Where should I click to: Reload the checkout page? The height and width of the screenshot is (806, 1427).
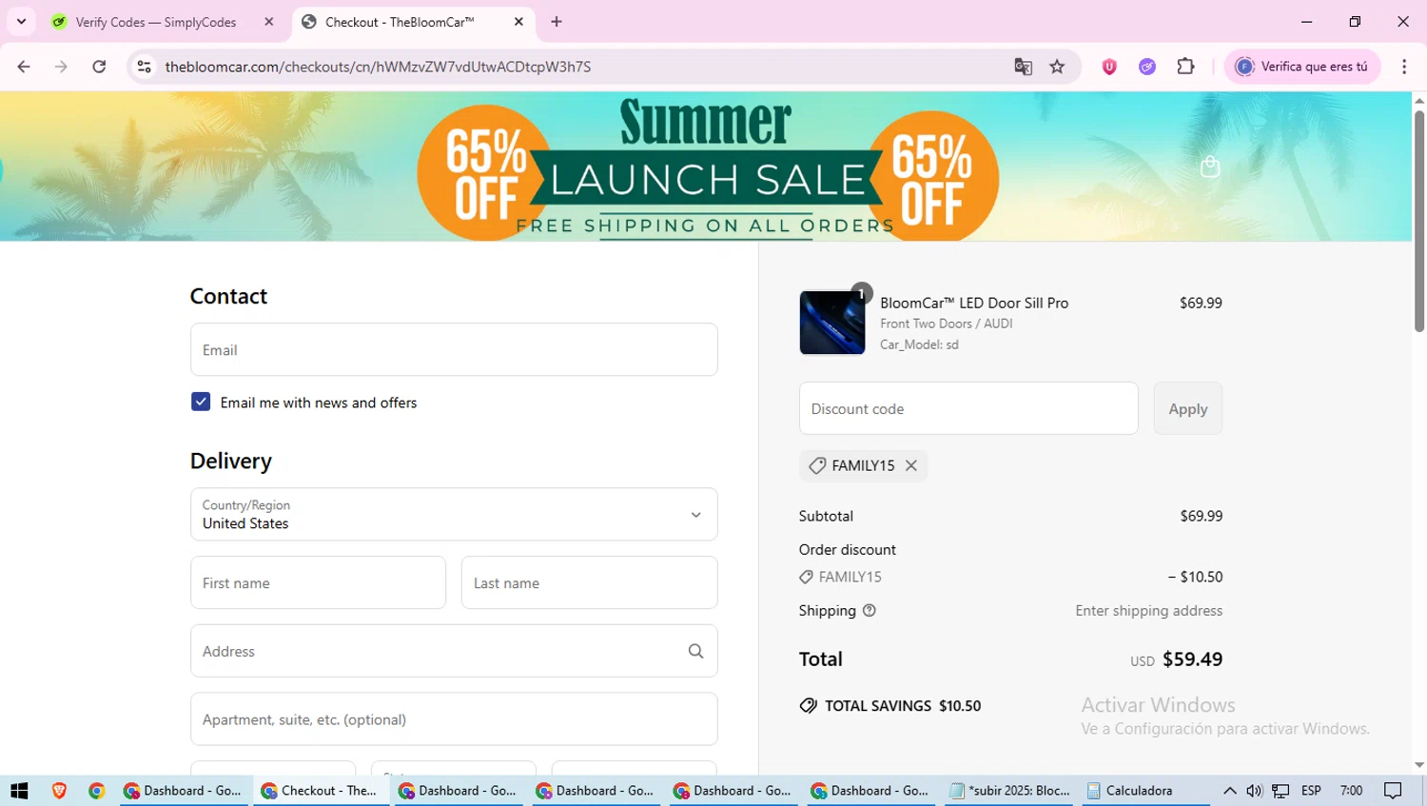click(99, 67)
